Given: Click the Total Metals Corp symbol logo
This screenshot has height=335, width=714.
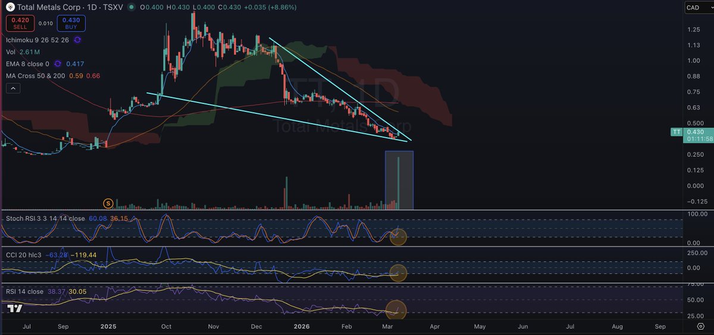Looking at the screenshot, I should coord(10,7).
